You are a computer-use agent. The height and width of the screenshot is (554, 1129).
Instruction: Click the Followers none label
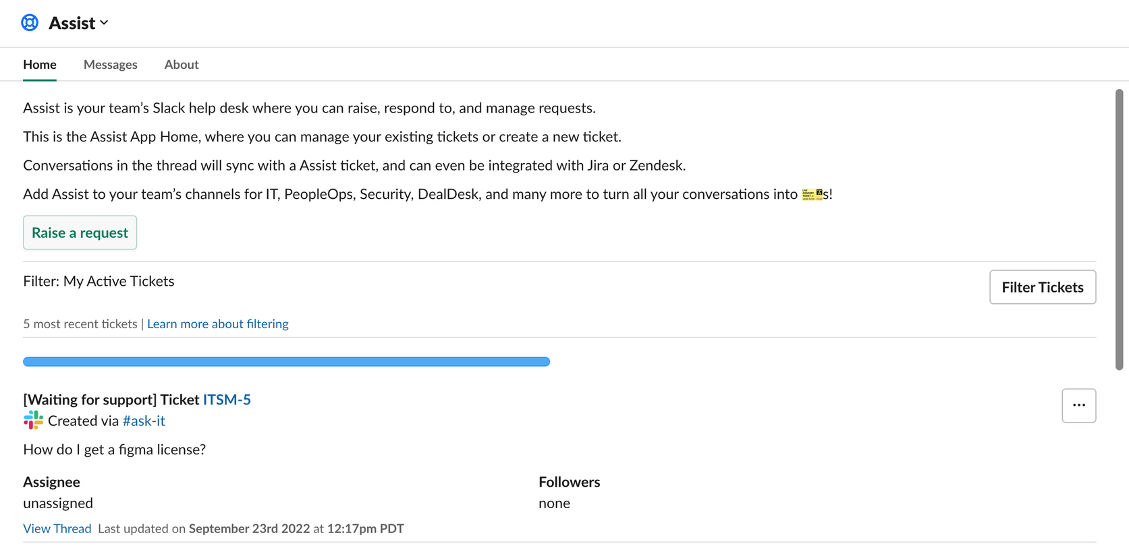coord(553,503)
